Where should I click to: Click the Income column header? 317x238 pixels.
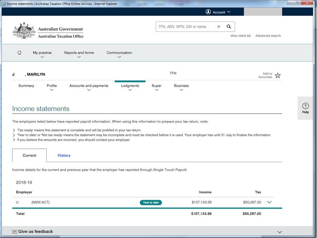205,192
